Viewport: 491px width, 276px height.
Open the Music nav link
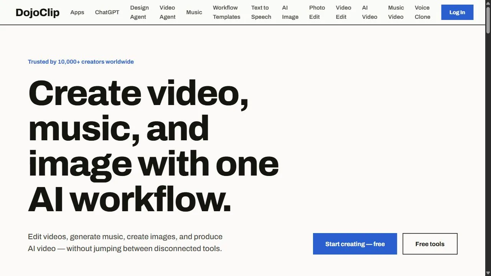[194, 12]
